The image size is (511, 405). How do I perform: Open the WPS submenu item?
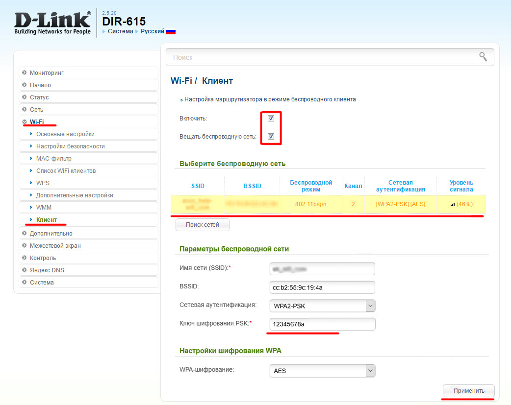[89, 183]
